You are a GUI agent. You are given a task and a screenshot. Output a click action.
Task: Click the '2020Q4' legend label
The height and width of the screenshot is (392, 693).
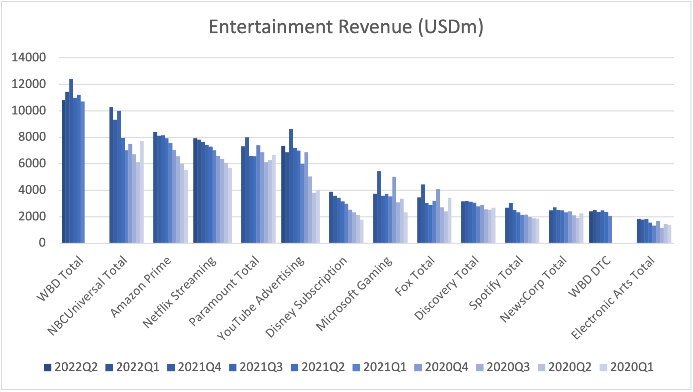point(446,367)
